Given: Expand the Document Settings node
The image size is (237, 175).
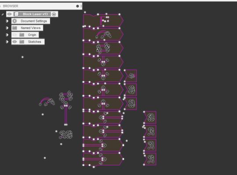Looking at the screenshot, I should coord(7,21).
